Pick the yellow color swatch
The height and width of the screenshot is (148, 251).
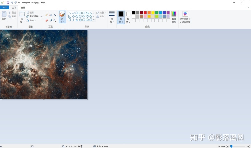pyautogui.click(x=153, y=13)
